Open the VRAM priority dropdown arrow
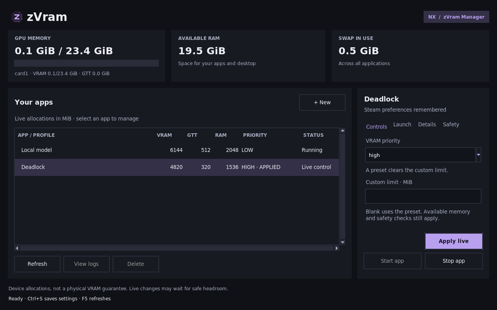Viewport: 497px width, 310px height. 478,155
